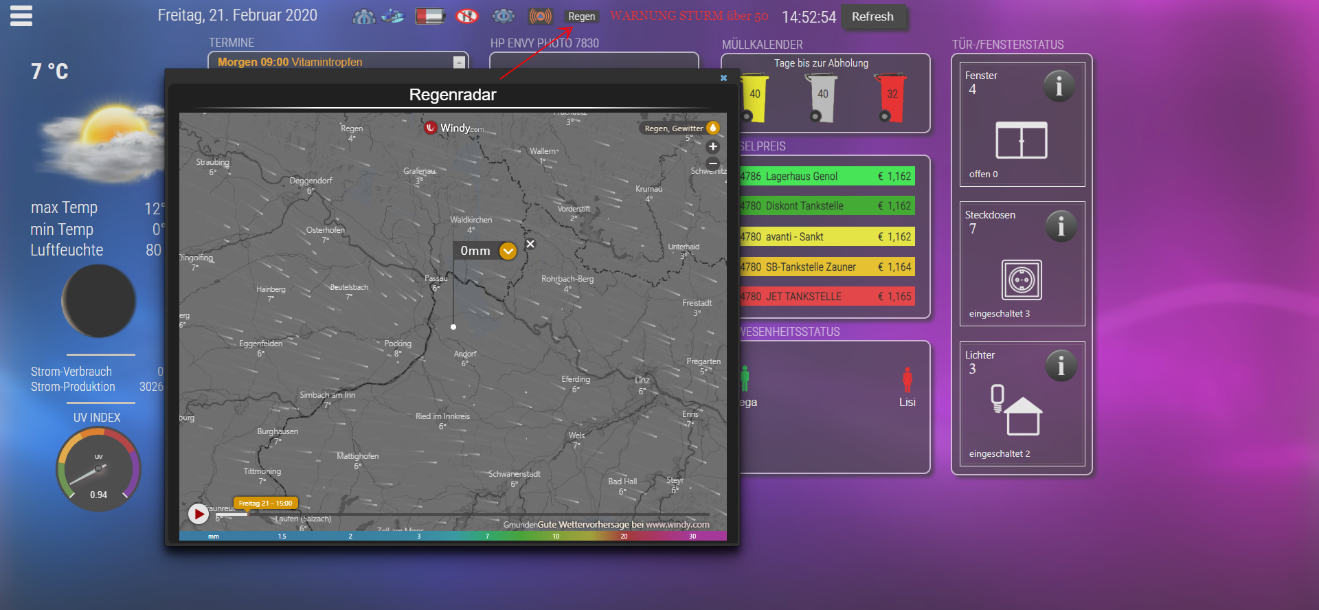This screenshot has height=610, width=1319.
Task: Open info for Fenster panel
Action: point(1059,87)
